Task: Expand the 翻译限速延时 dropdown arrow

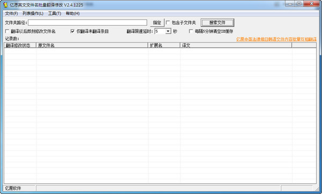Action: [x=169, y=31]
